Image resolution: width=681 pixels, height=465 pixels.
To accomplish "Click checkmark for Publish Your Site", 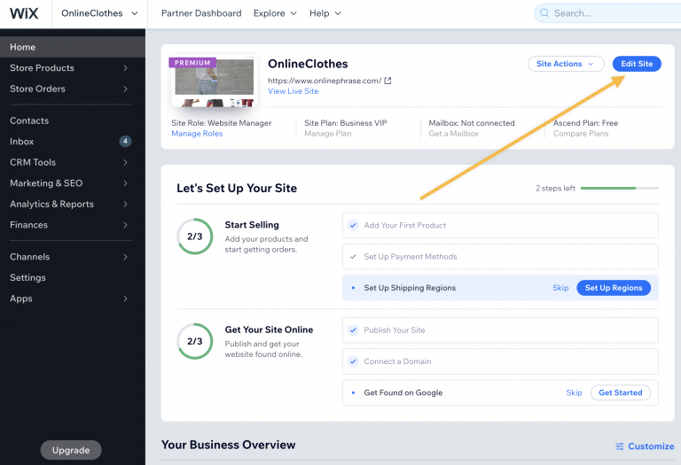I will pyautogui.click(x=353, y=330).
